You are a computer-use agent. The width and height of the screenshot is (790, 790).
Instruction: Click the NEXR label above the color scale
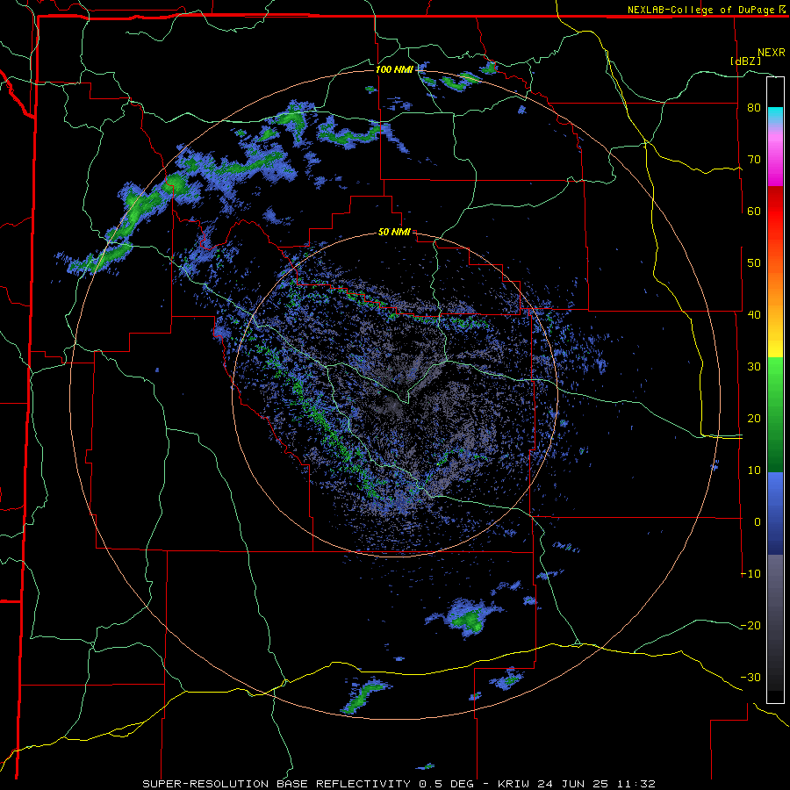click(x=772, y=53)
